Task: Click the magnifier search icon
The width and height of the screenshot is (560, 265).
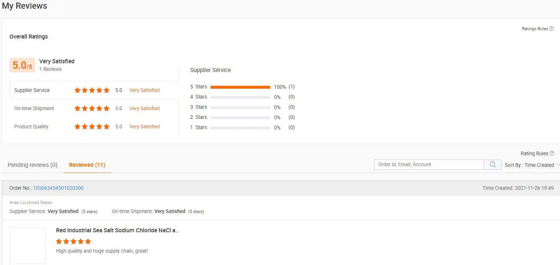Action: pyautogui.click(x=493, y=165)
